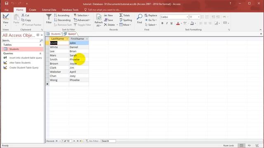Open Students table in navigation pane

click(x=23, y=49)
